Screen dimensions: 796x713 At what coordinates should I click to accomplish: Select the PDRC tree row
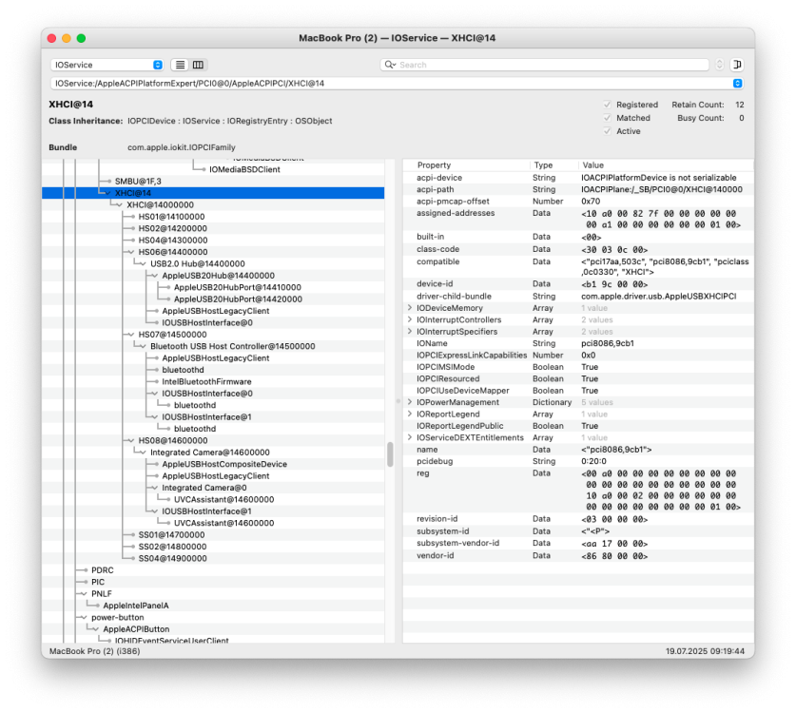coord(213,570)
